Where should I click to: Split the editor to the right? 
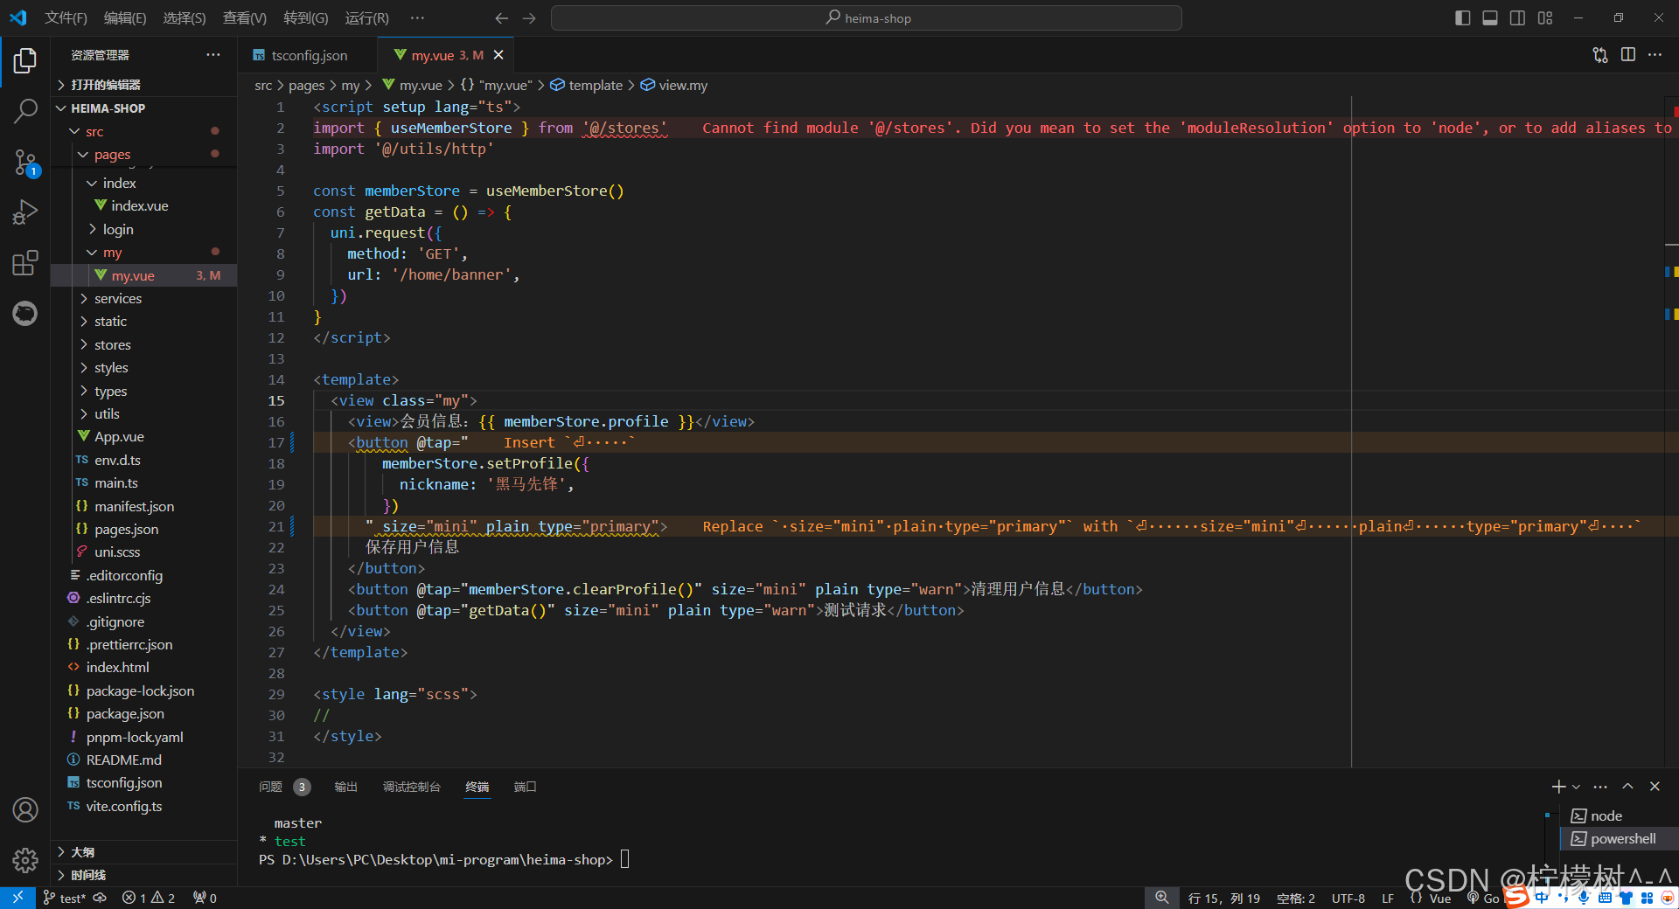[1628, 55]
